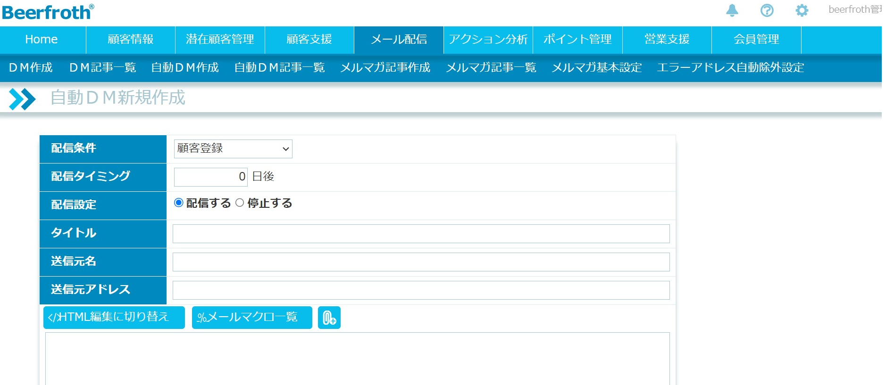The height and width of the screenshot is (385, 886).
Task: Open メルマガ基本設定 submenu item
Action: [x=596, y=68]
